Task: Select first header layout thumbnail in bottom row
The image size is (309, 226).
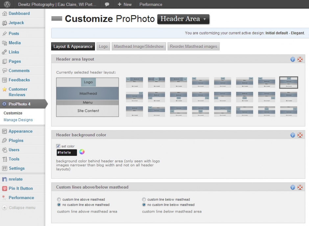Action: tap(134, 112)
